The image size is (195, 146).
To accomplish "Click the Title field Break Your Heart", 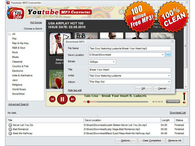I will pos(130,70).
